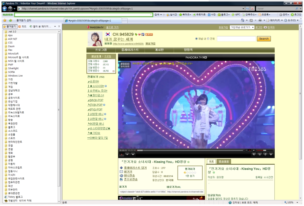Click the red gift icon beside channel name
Image resolution: width=304 pixels, height=206 pixels.
pyautogui.click(x=139, y=34)
